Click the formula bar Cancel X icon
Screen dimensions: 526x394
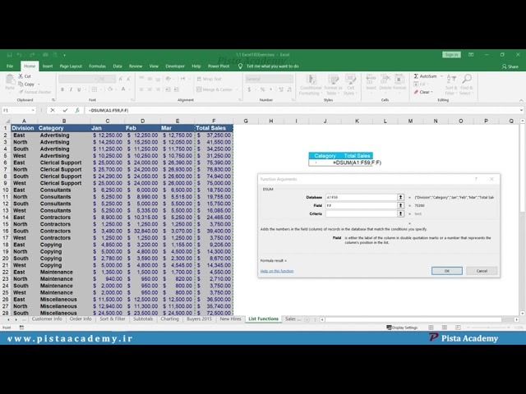tap(53, 110)
